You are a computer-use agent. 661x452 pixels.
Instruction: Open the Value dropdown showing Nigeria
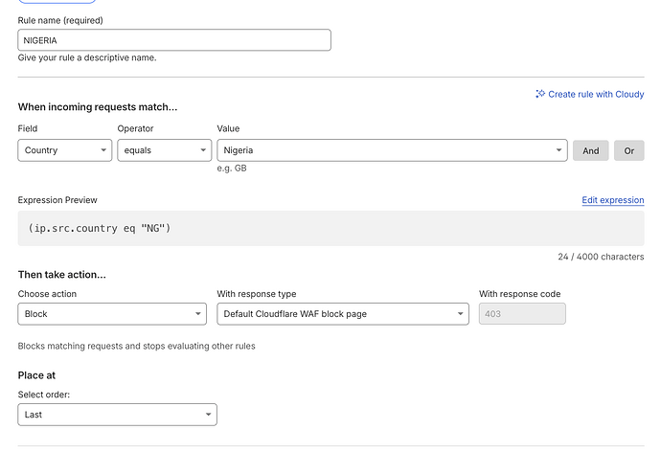392,150
